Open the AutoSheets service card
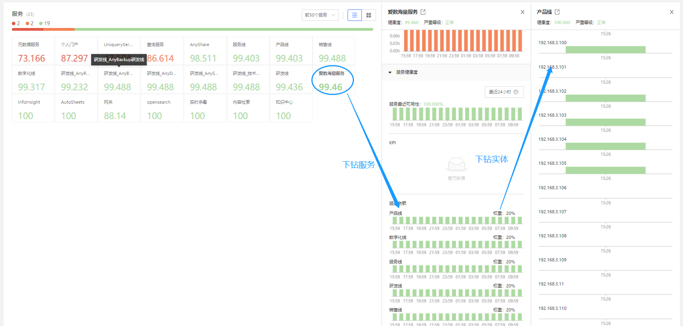The image size is (683, 326). (76, 108)
